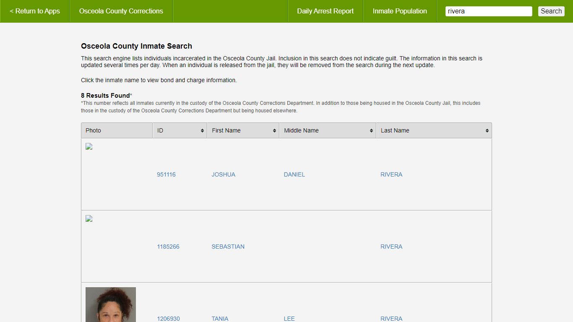Screen dimensions: 573x322
Task: Sort by Middle Name using arrow icon
Action: pos(371,131)
